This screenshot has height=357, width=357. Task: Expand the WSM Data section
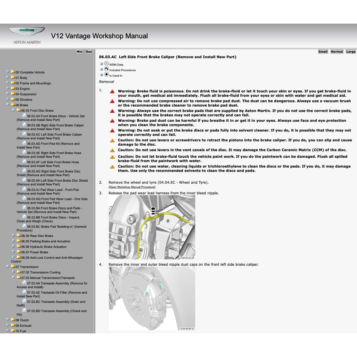[x=101, y=63]
